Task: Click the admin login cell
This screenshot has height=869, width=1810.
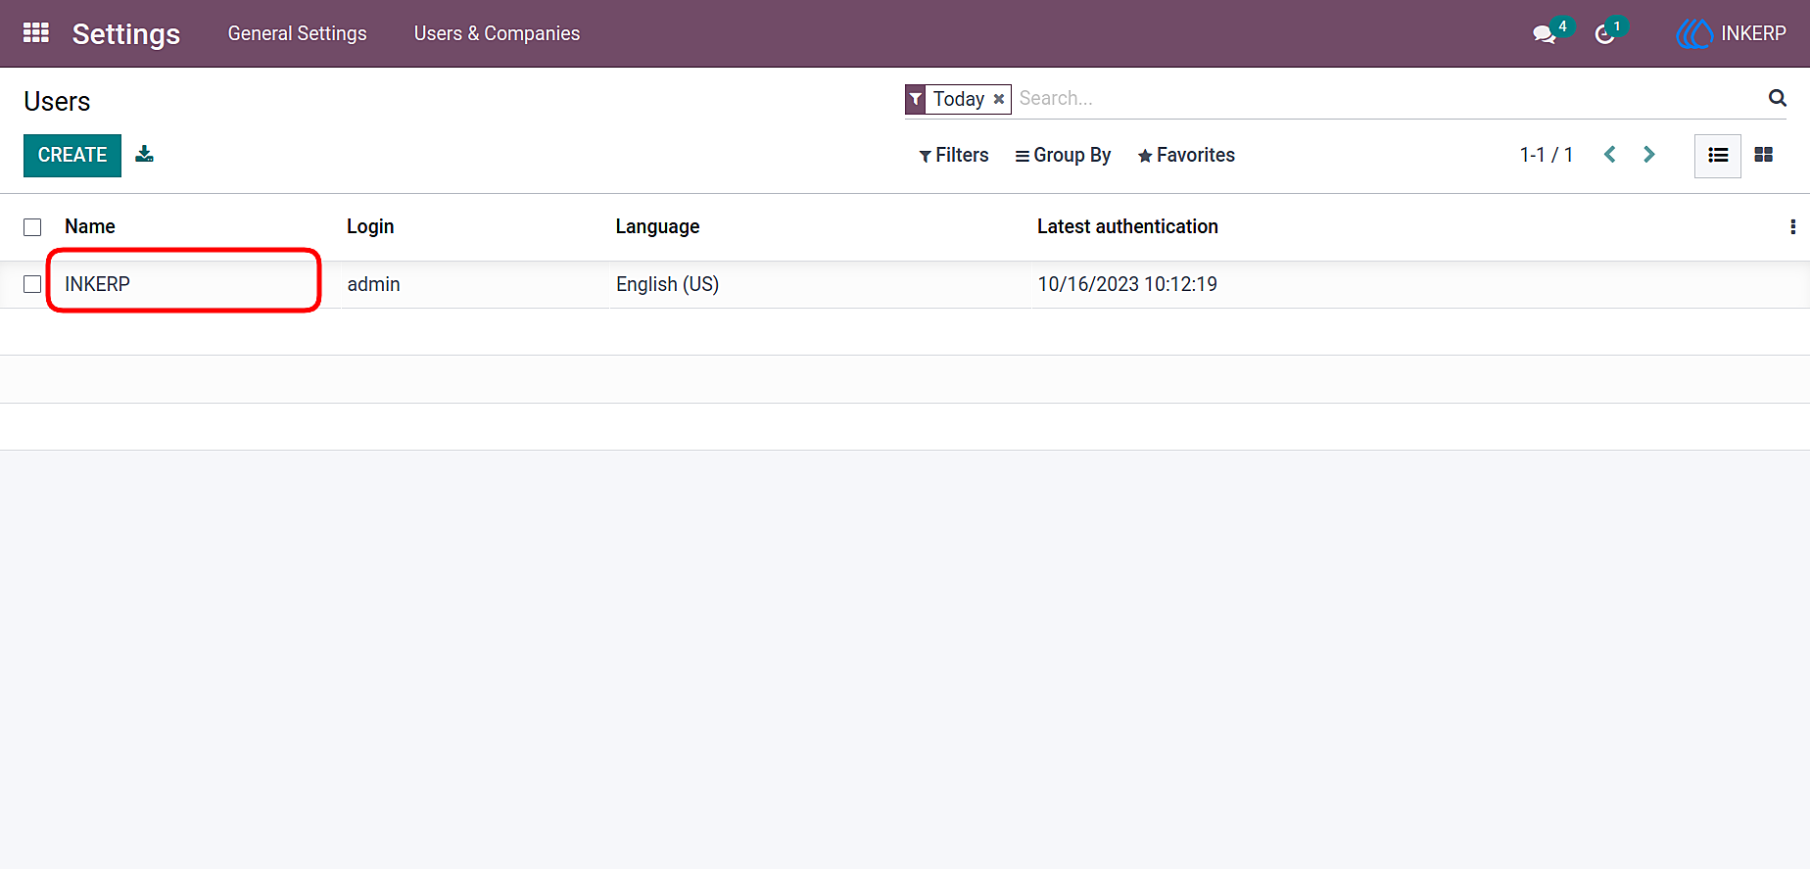Action: [x=373, y=284]
